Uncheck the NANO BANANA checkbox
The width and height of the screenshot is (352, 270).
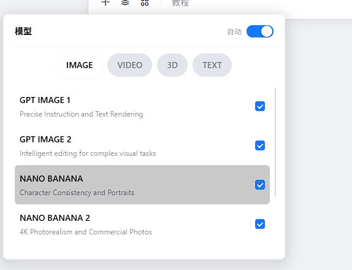[x=260, y=185]
